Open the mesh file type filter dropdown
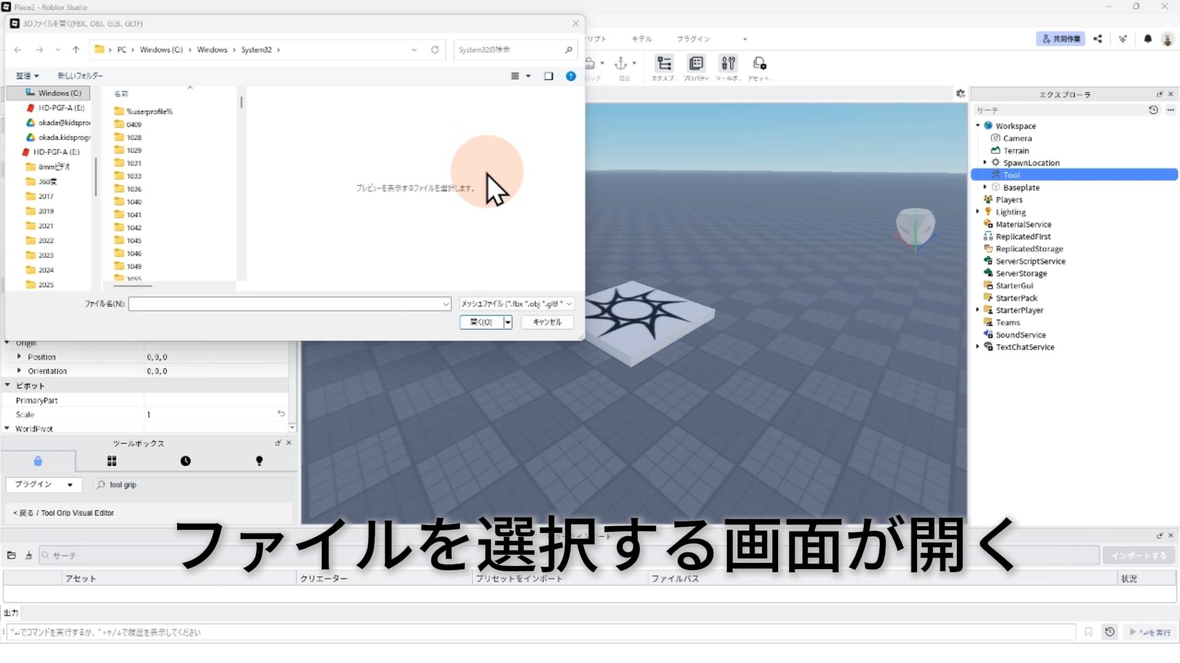 (516, 304)
